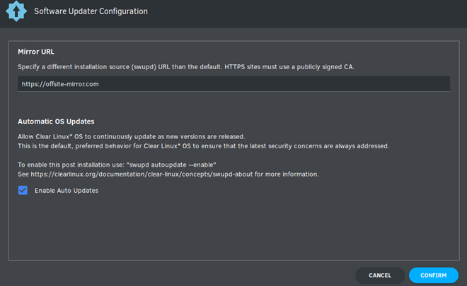Click the default preferred behavior description line

pyautogui.click(x=203, y=146)
